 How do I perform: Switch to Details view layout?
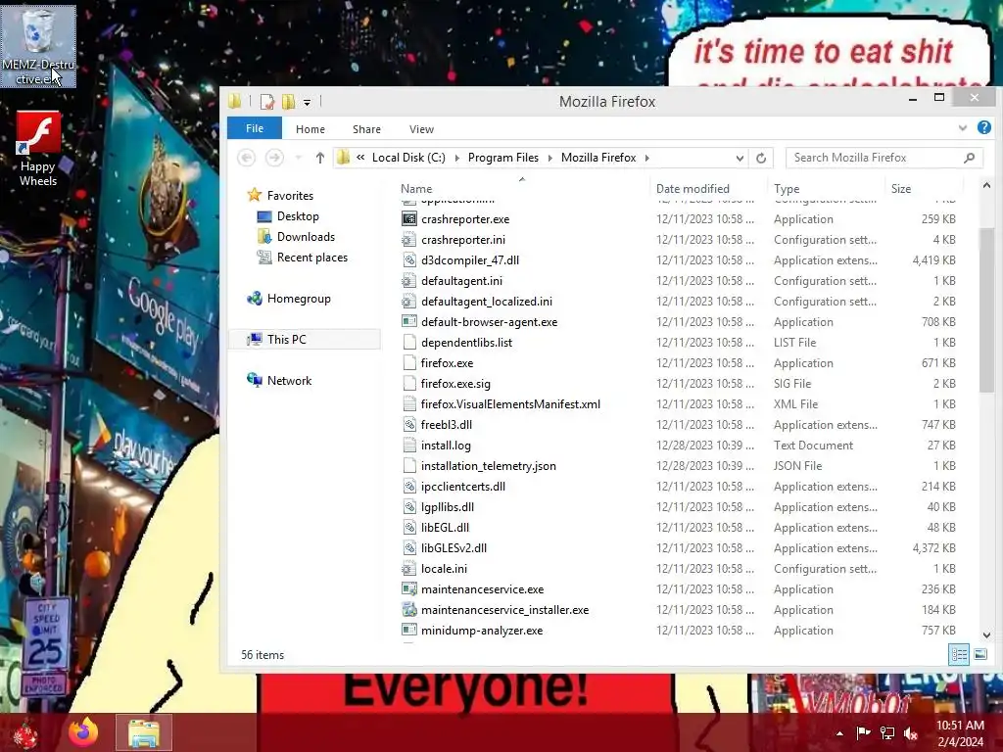(959, 654)
